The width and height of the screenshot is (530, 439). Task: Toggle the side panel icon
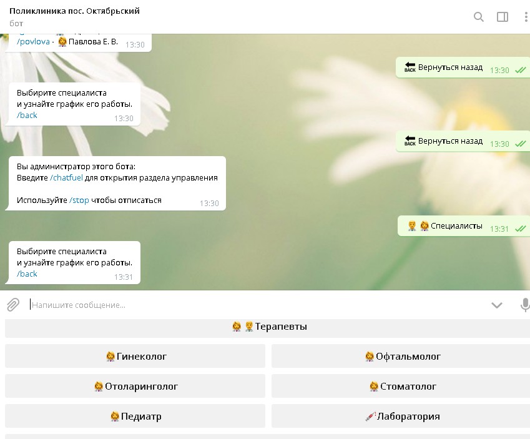(503, 17)
